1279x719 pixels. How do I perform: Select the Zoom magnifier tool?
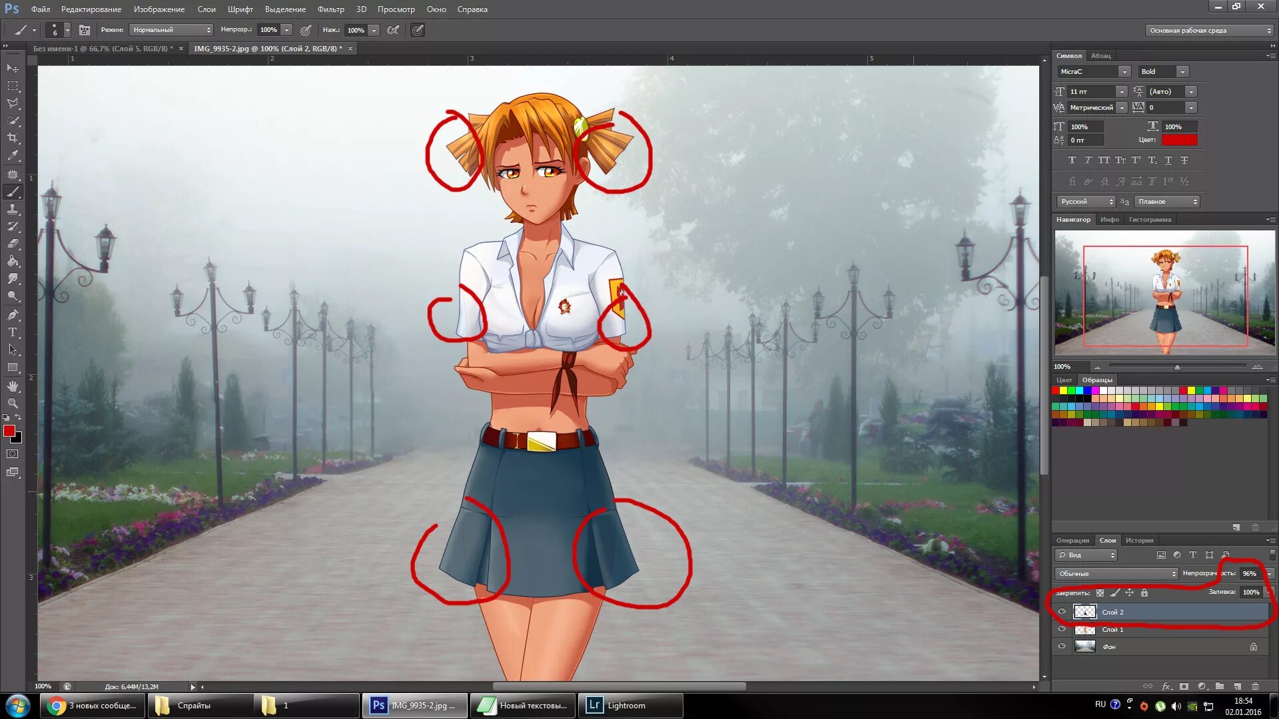tap(13, 403)
